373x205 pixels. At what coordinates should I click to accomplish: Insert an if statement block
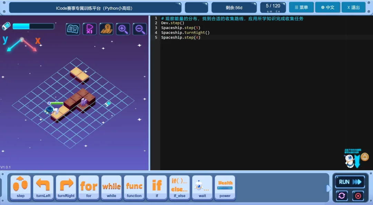click(157, 187)
